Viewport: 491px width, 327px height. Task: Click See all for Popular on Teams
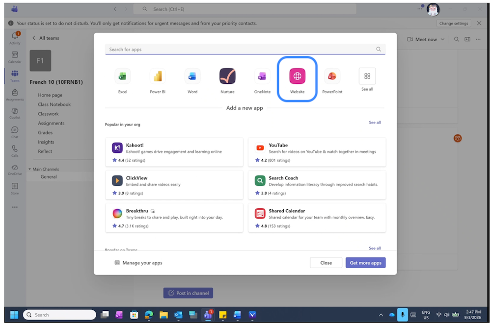(x=375, y=248)
